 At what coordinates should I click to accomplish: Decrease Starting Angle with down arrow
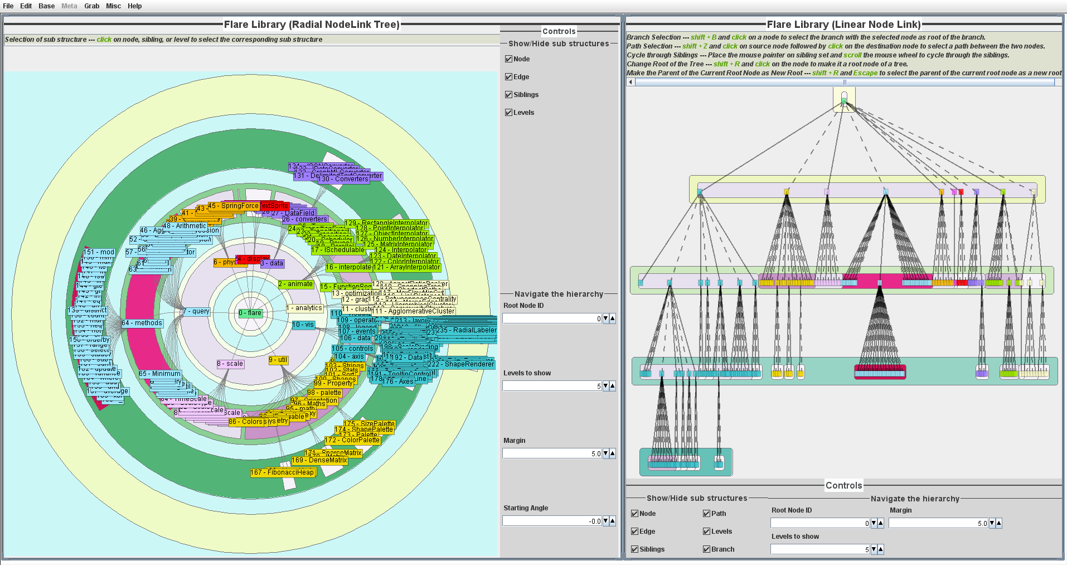click(606, 521)
